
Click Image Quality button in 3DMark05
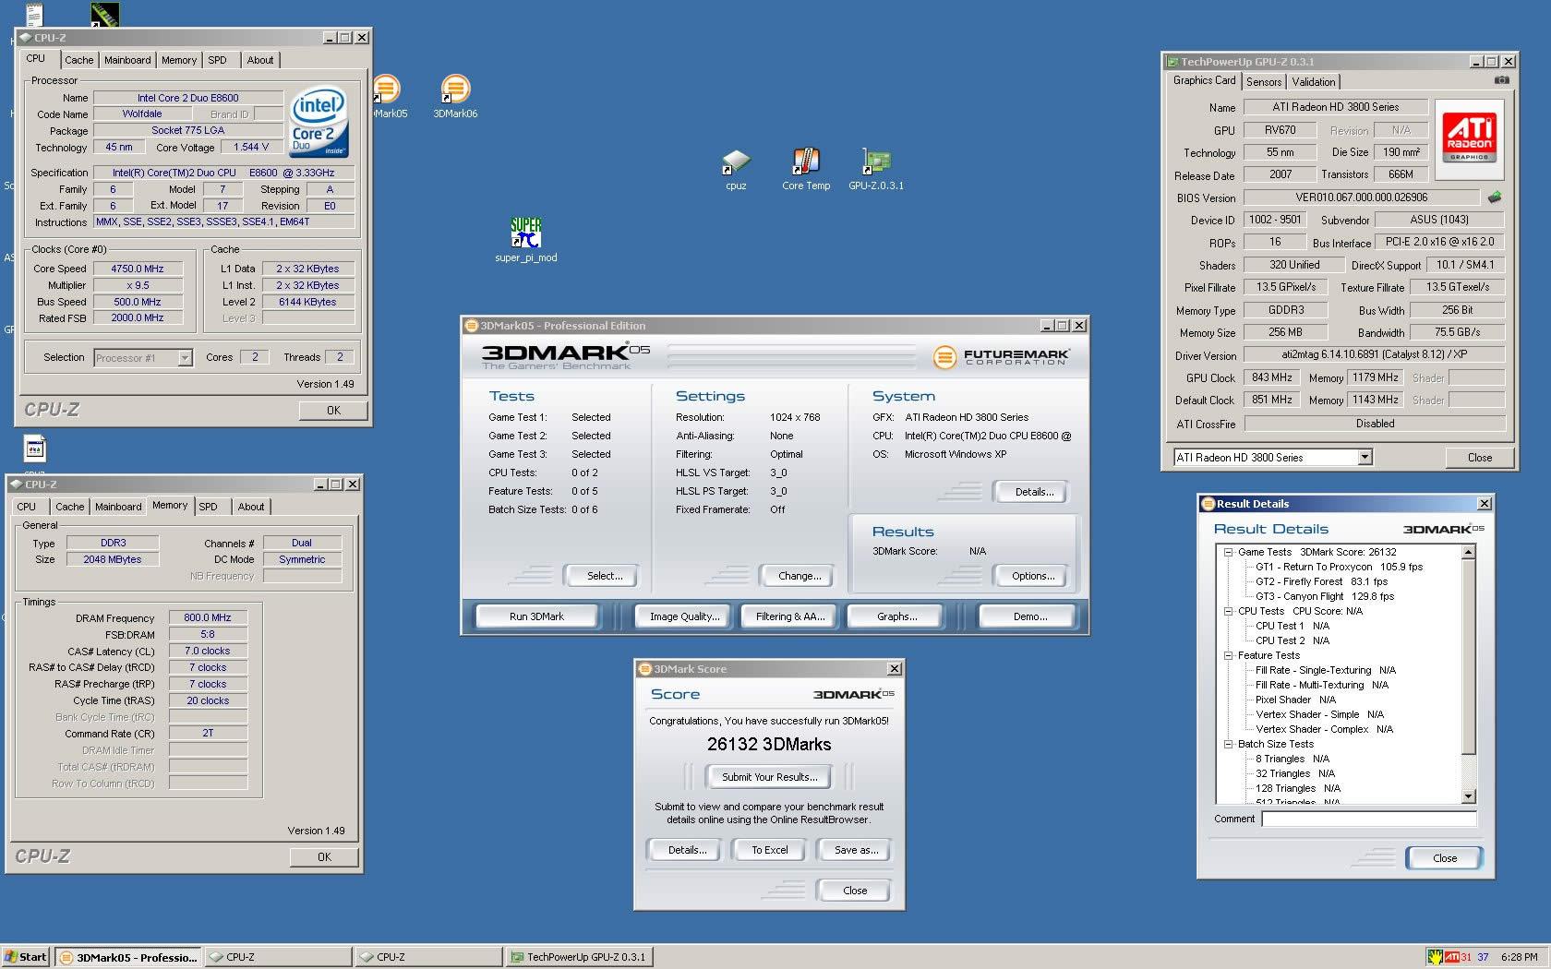tap(684, 616)
